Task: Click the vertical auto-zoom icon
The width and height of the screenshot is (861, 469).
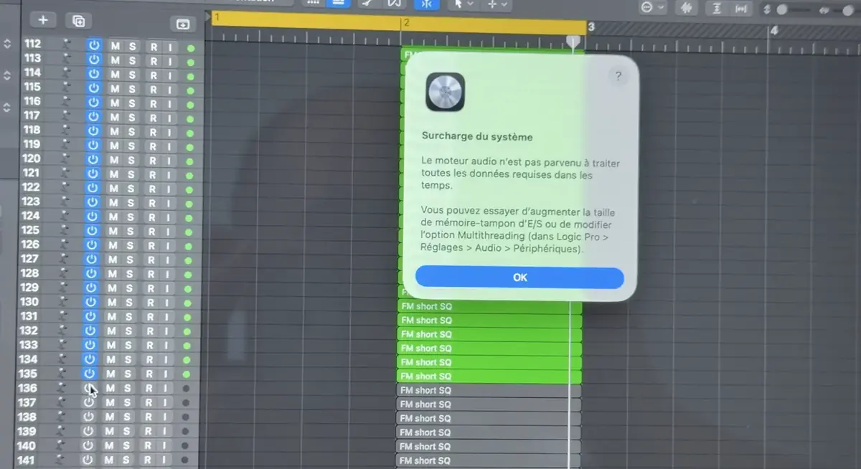Action: (716, 8)
